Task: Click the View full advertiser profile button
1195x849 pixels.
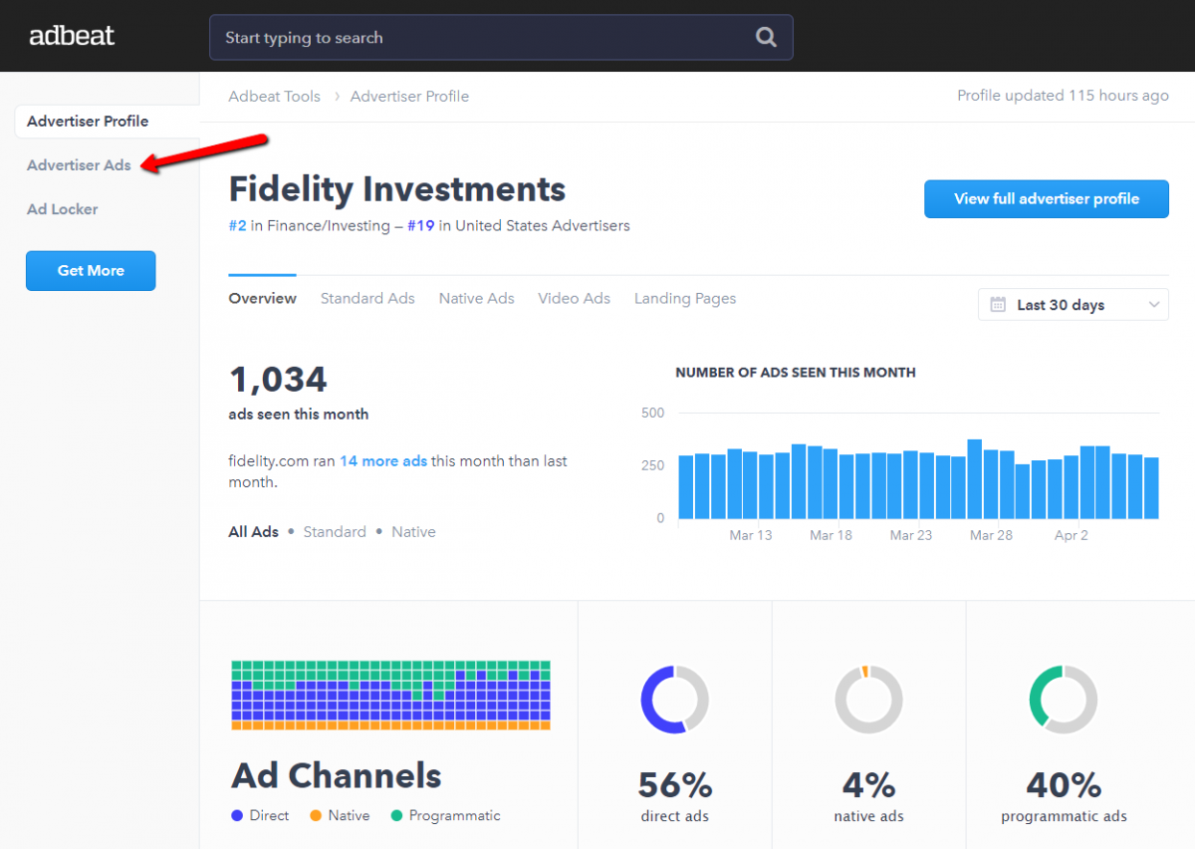Action: [x=1046, y=199]
